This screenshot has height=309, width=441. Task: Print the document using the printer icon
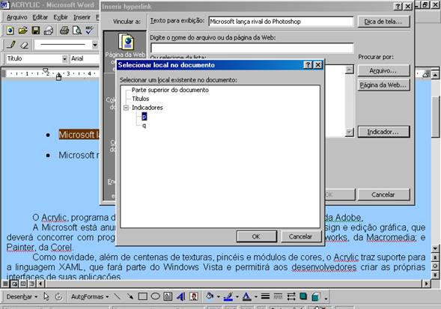tap(64, 31)
